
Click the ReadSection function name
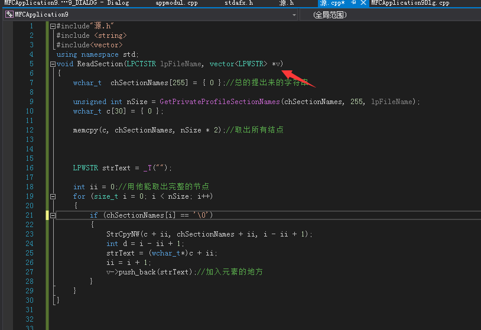100,64
